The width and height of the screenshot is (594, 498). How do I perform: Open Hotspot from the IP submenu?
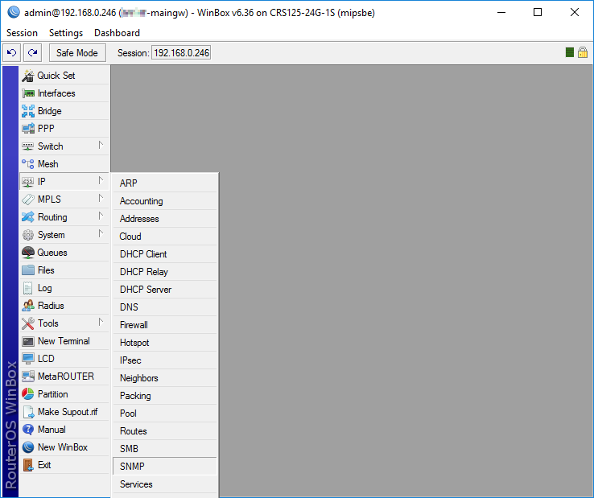click(165, 343)
